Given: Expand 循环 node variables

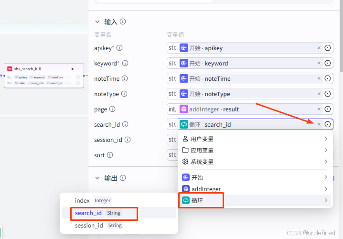Looking at the screenshot, I should pyautogui.click(x=255, y=200).
